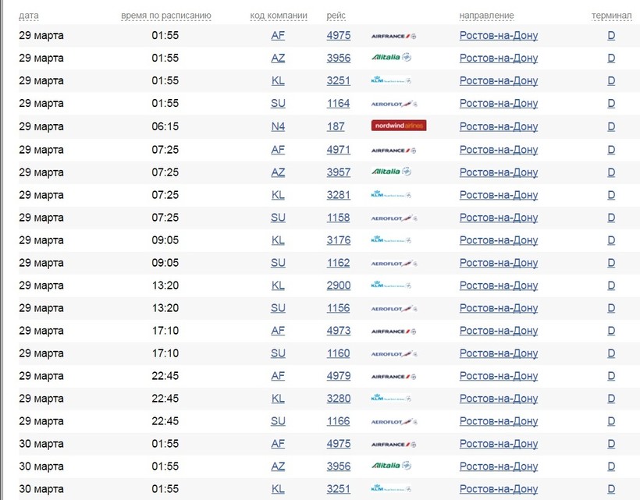Screen dimensions: 640x500
Task: Open terminal D link for flight 3280
Action: (x=611, y=399)
